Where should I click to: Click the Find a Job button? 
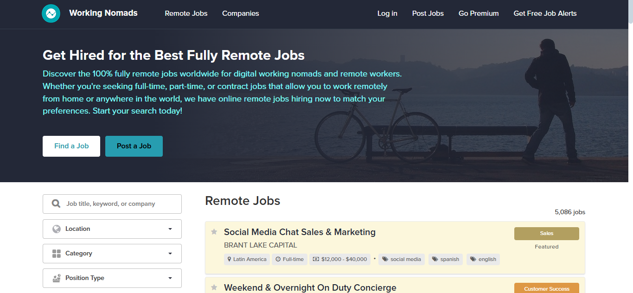click(71, 146)
